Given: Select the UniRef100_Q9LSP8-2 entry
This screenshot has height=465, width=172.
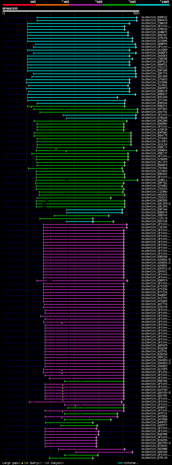Looking at the screenshot, I should (156, 203).
